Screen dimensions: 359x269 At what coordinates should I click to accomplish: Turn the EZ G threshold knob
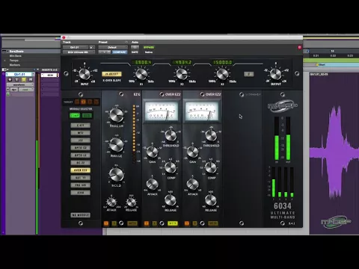click(117, 115)
